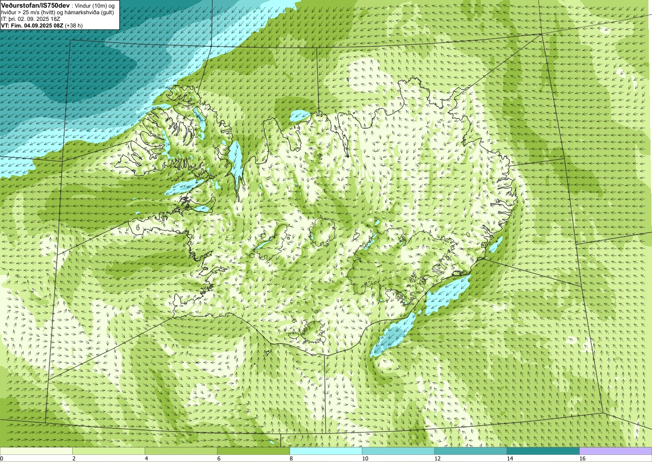Pick the 4–6 m/s green legend swatch
Viewport: 652px width, 462px height.
click(x=181, y=451)
